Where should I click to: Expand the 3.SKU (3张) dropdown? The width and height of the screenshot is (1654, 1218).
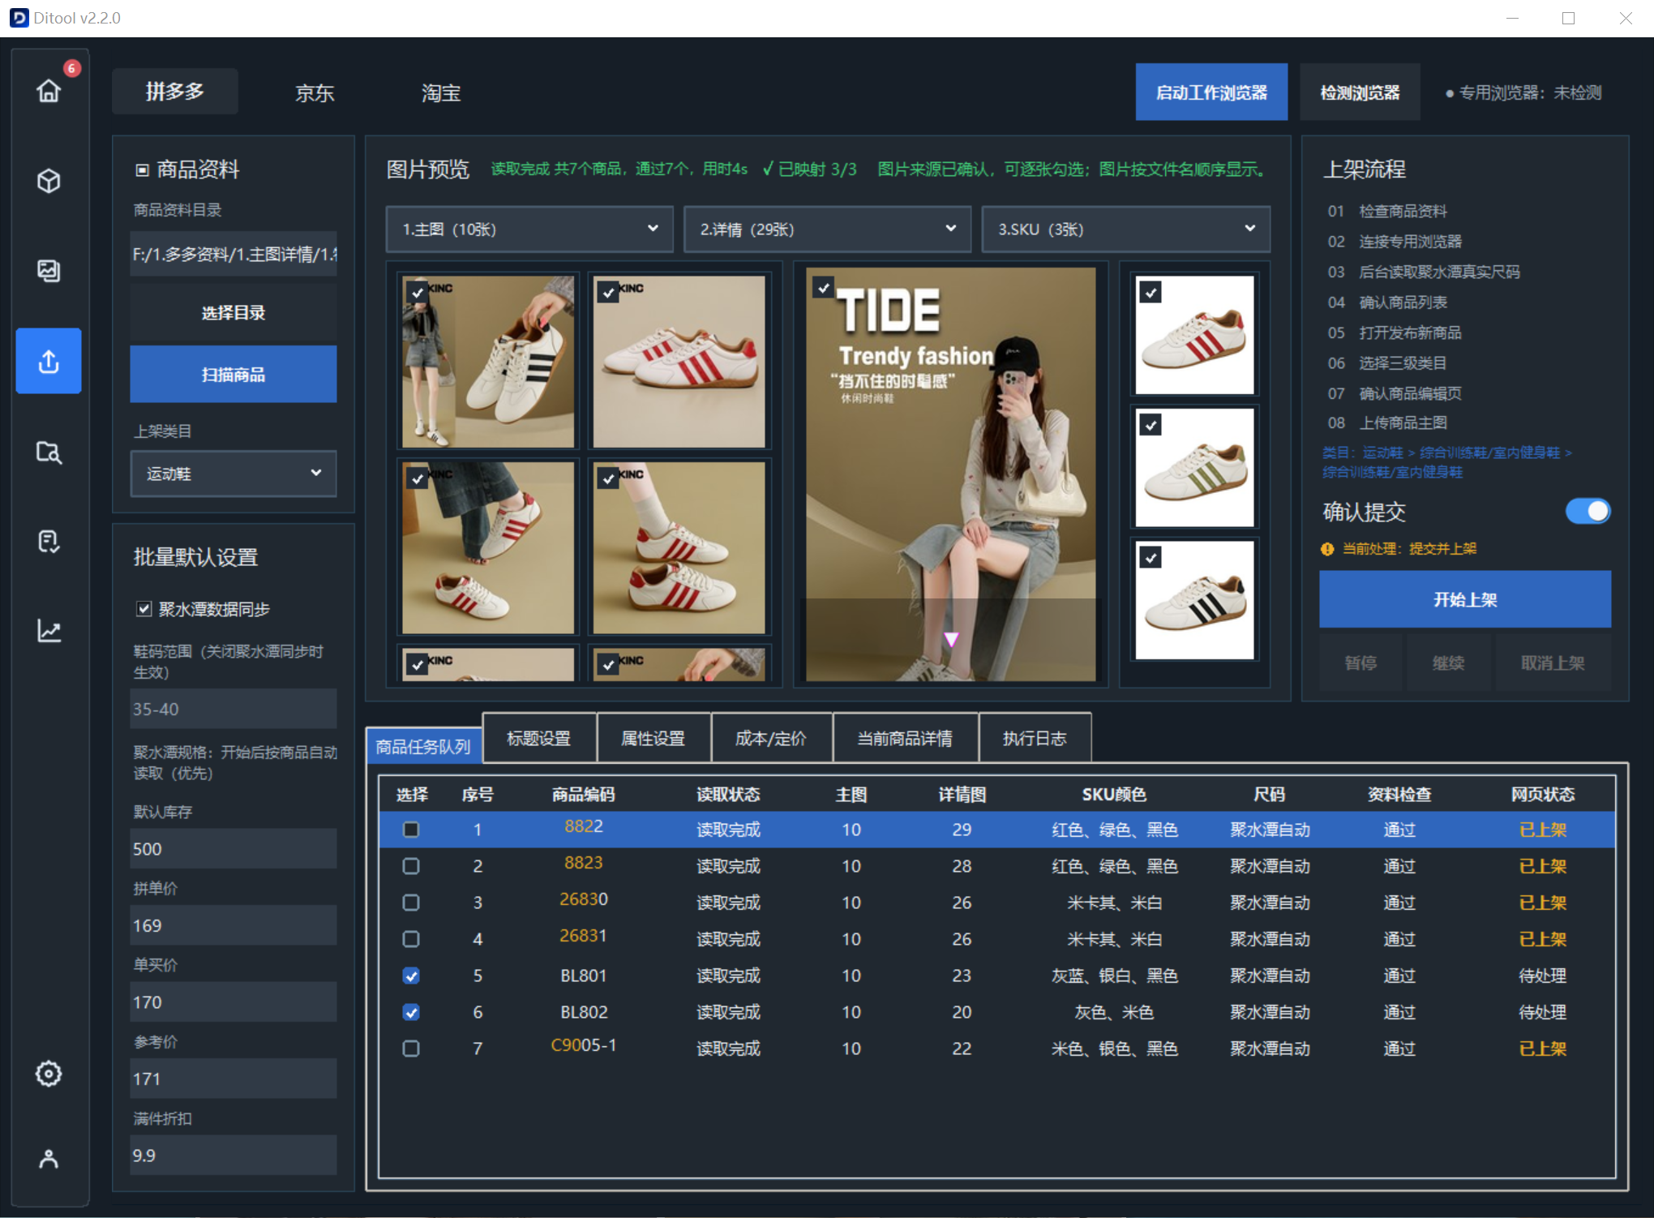pos(1125,229)
